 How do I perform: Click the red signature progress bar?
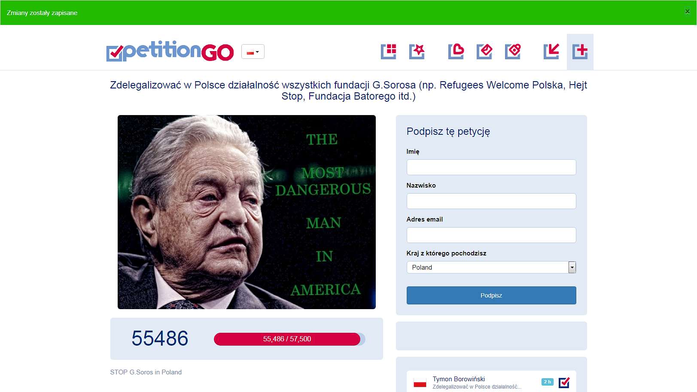[287, 339]
